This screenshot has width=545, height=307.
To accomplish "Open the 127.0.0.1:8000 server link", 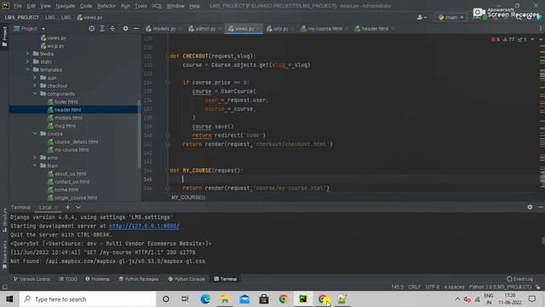I will 144,226.
